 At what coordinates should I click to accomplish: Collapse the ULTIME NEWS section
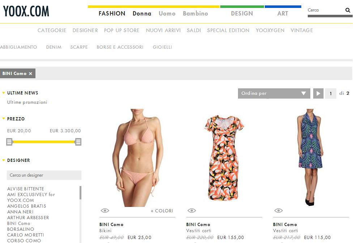[3, 93]
